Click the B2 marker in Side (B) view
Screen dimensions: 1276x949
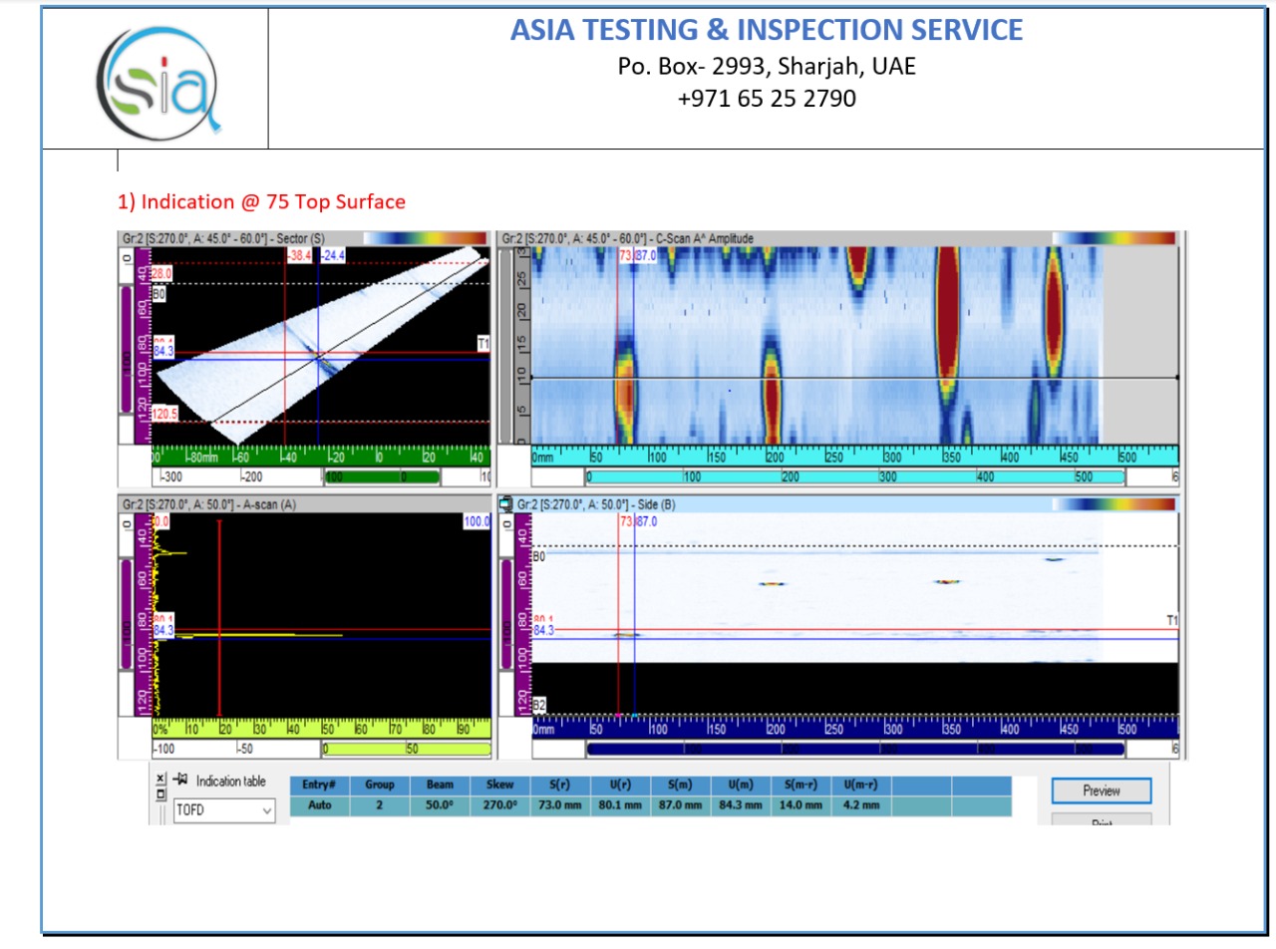point(538,706)
